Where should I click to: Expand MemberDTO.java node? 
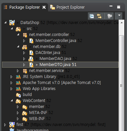24,65
